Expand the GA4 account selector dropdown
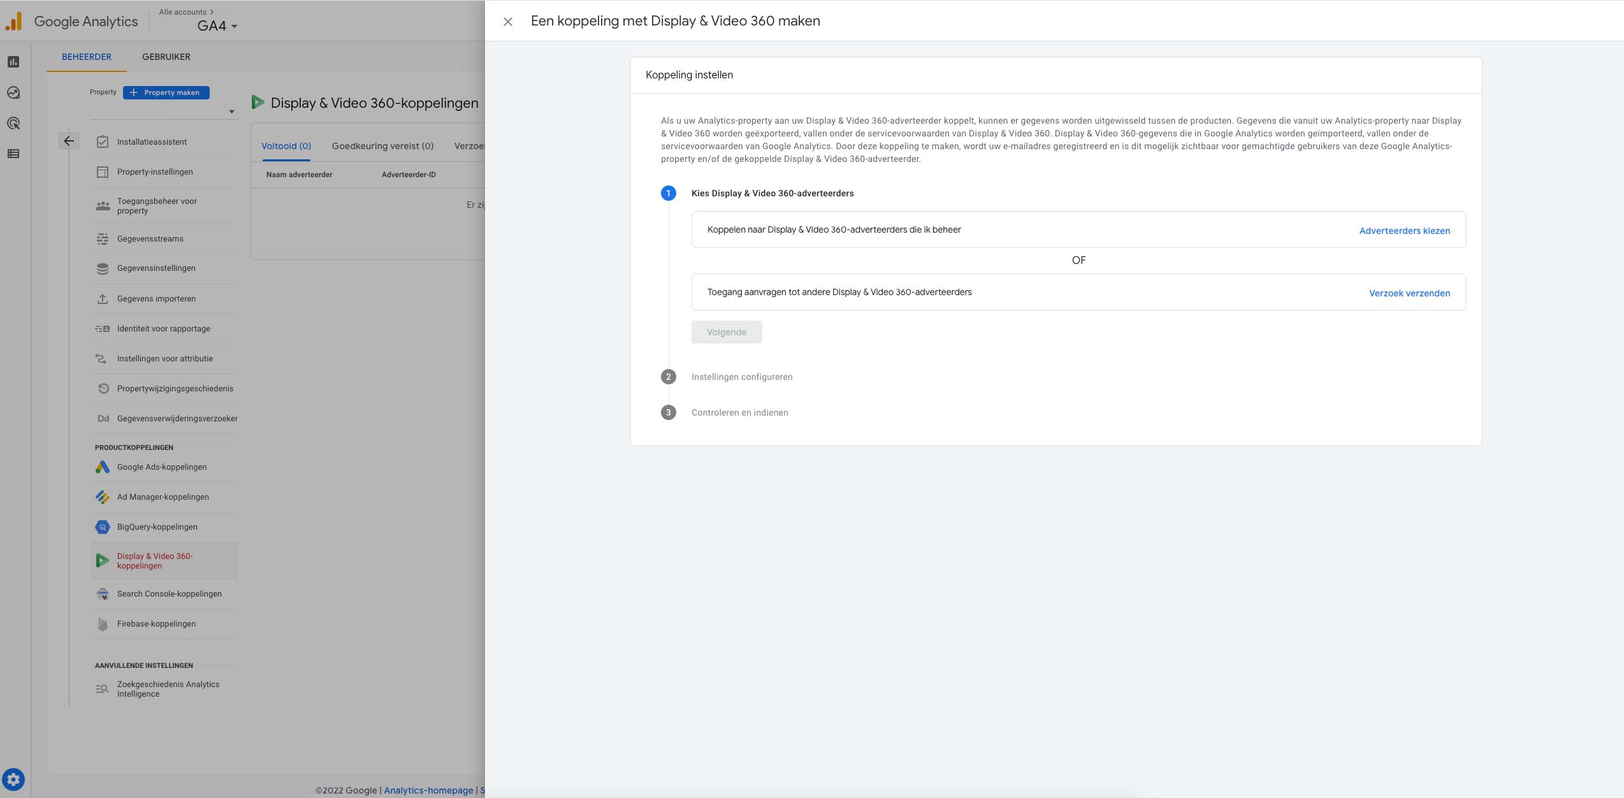1624x798 pixels. 217,26
